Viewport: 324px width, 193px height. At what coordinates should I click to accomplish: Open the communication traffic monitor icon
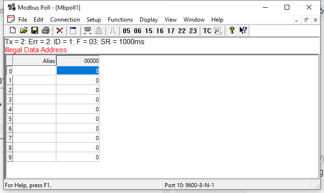(218, 31)
